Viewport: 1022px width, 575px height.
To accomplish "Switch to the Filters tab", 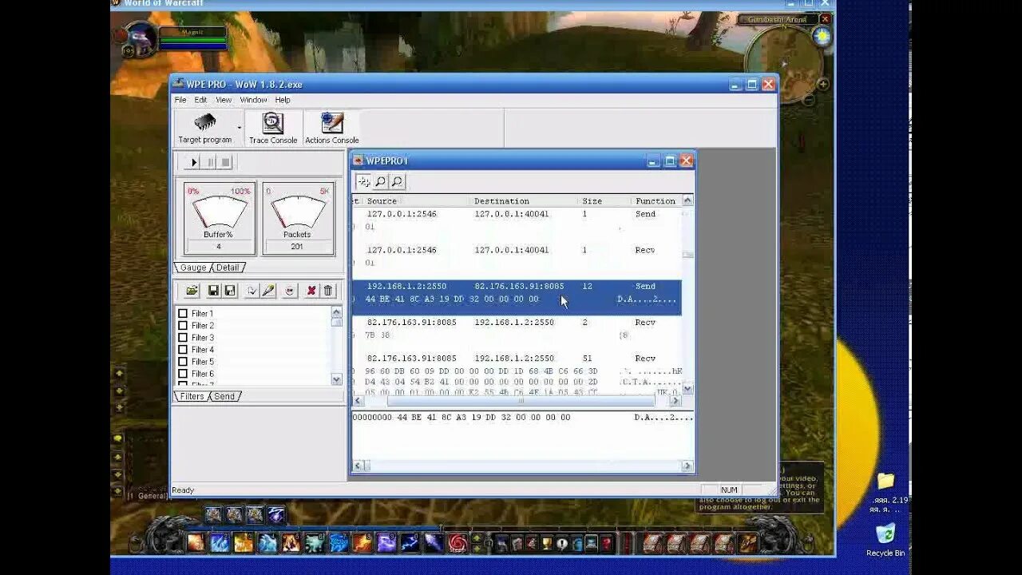I will 192,396.
